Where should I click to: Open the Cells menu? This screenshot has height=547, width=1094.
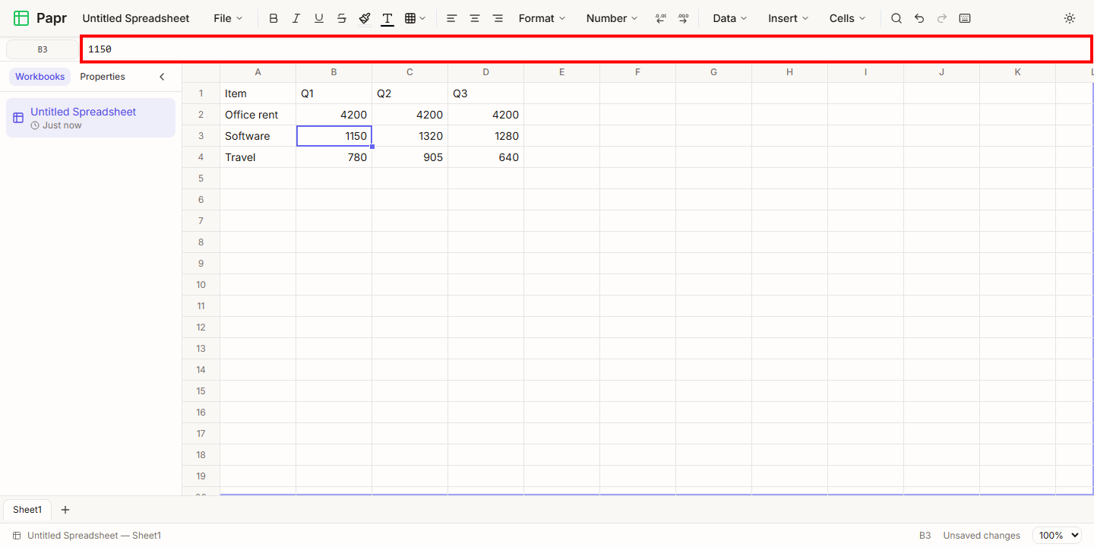(x=848, y=18)
